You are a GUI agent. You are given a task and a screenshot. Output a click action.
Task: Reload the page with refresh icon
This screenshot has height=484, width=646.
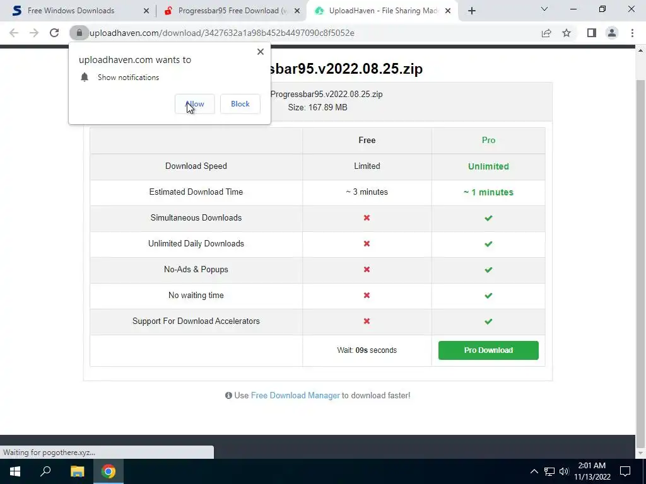coord(54,33)
